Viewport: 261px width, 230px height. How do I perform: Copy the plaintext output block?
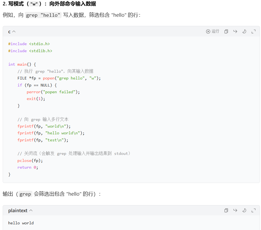226,211
